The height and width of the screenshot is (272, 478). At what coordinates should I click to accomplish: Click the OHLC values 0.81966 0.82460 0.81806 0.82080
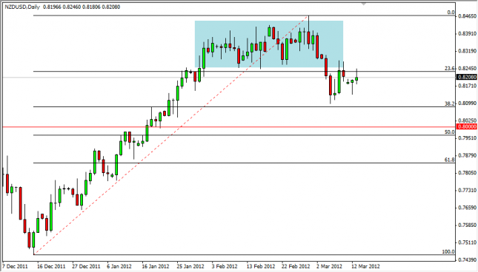tap(82, 7)
